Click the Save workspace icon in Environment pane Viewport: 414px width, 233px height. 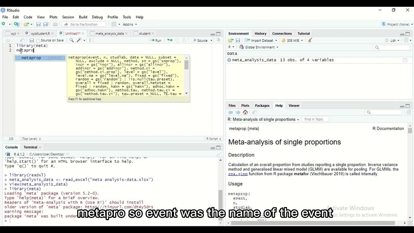[x=238, y=40]
